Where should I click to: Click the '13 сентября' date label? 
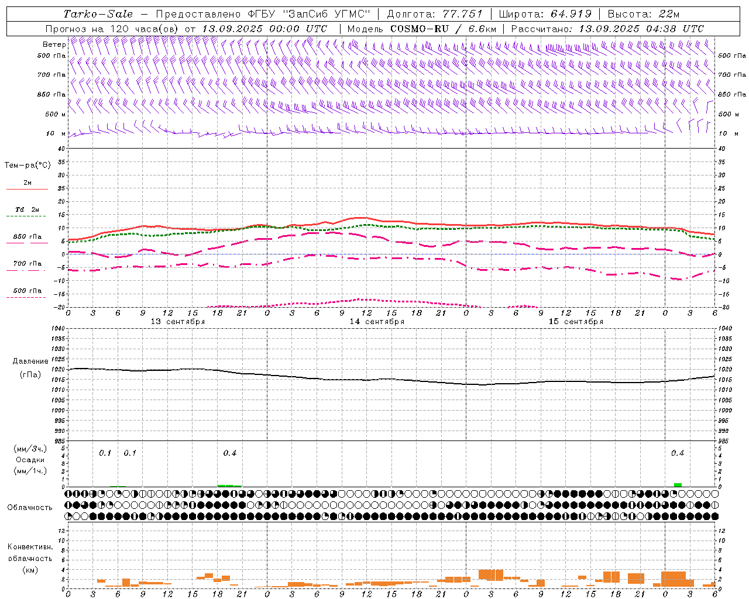[178, 322]
